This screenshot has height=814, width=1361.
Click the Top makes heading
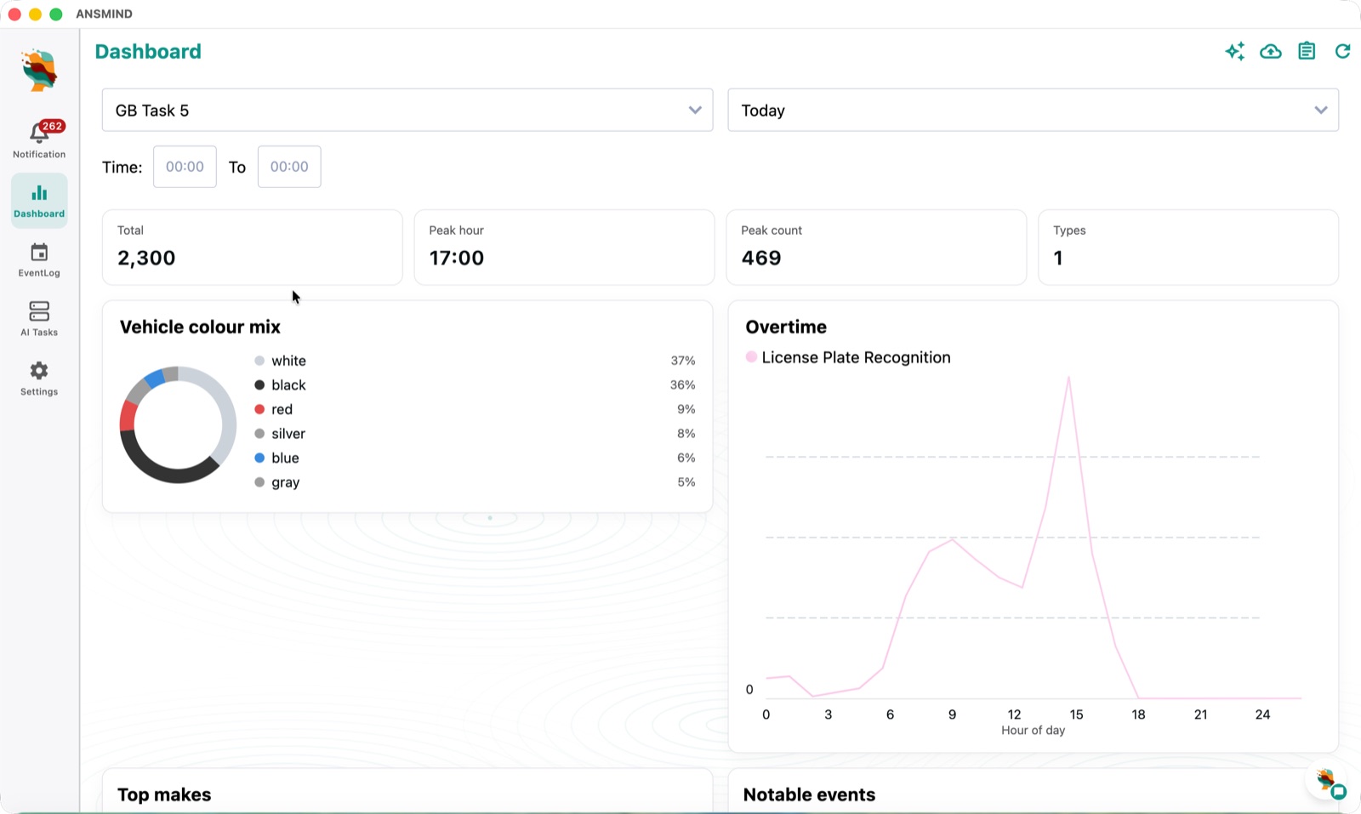click(x=164, y=794)
